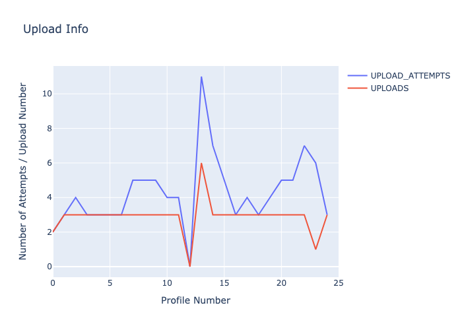462x330 pixels.
Task: Click the y-axis title 'Number of Attempts / Upload Number'
Action: pos(23,171)
